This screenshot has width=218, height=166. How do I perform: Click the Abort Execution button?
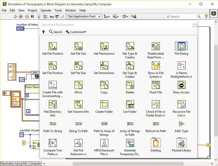click(x=27, y=17)
